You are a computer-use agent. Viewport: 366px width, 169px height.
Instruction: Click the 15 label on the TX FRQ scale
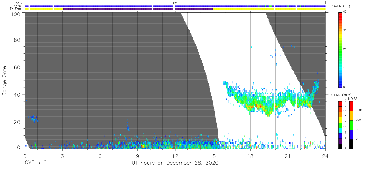(345, 117)
